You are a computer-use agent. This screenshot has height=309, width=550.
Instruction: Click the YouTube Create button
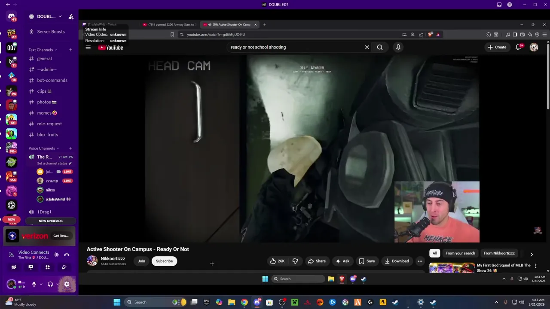[x=497, y=47]
